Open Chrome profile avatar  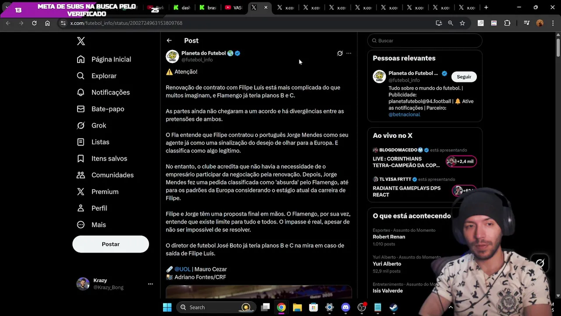(540, 23)
